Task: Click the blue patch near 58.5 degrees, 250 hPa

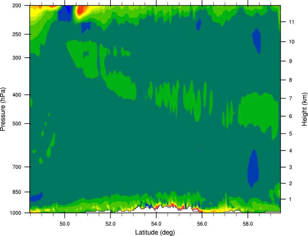Action: (257, 41)
